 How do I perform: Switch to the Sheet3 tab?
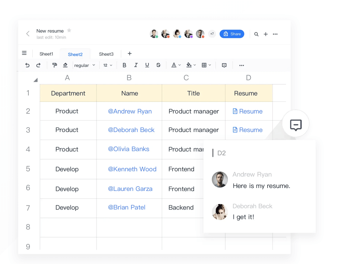point(106,54)
